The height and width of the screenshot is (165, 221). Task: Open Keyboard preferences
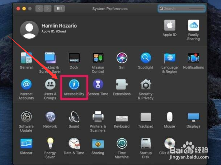click(122, 118)
